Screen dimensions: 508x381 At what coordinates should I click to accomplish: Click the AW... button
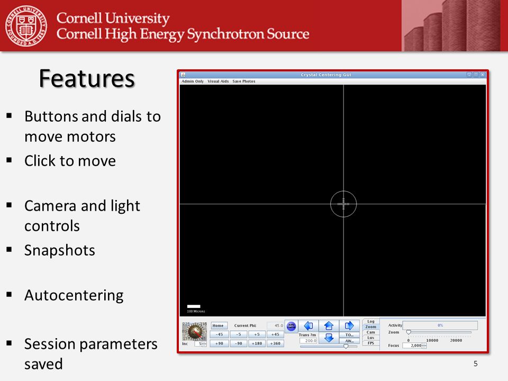[x=349, y=341]
